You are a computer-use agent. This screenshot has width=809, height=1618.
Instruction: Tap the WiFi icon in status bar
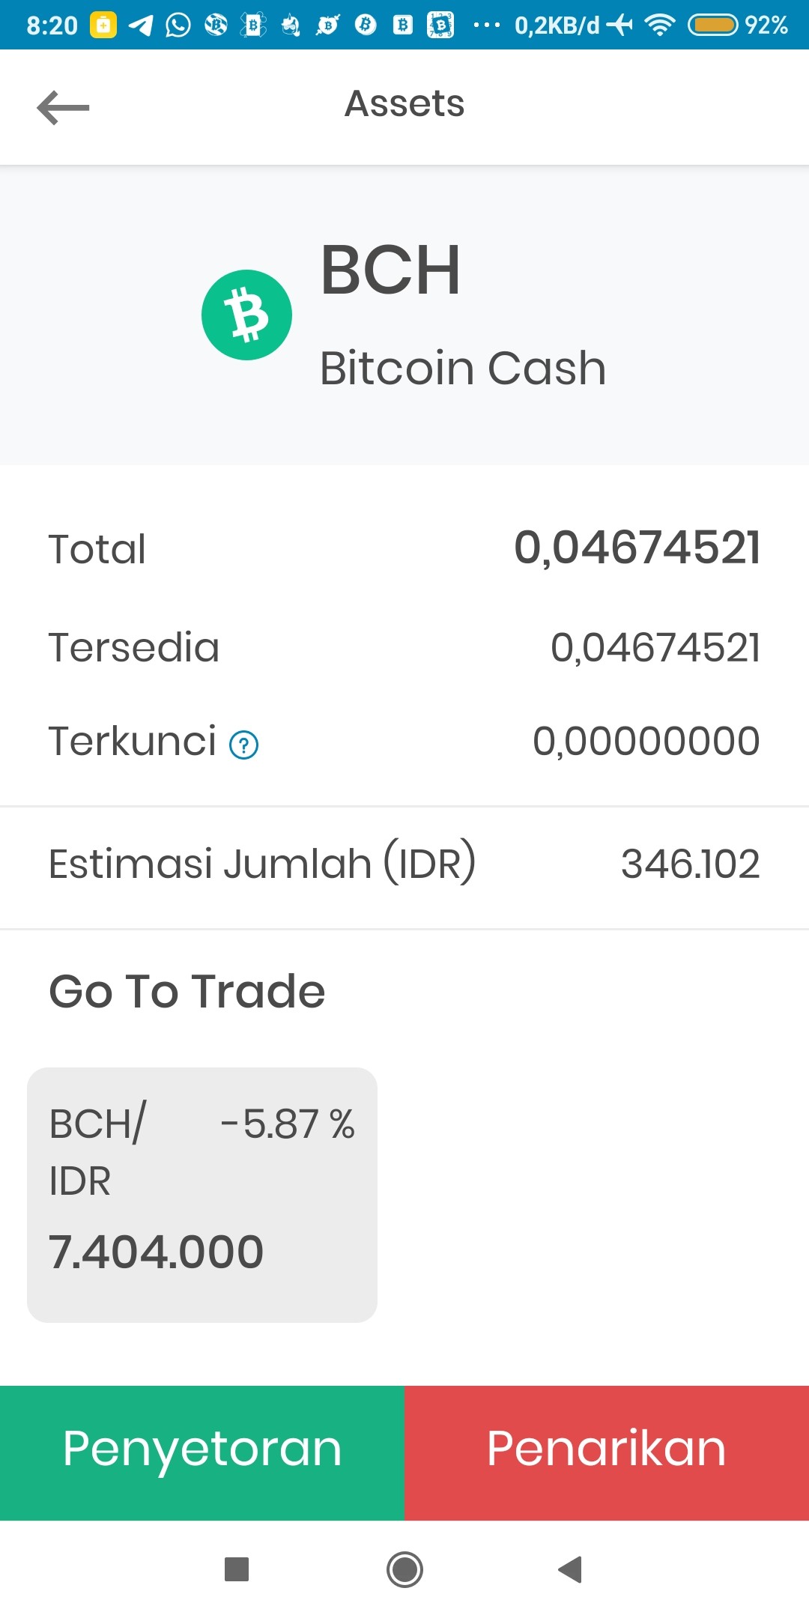point(660,25)
